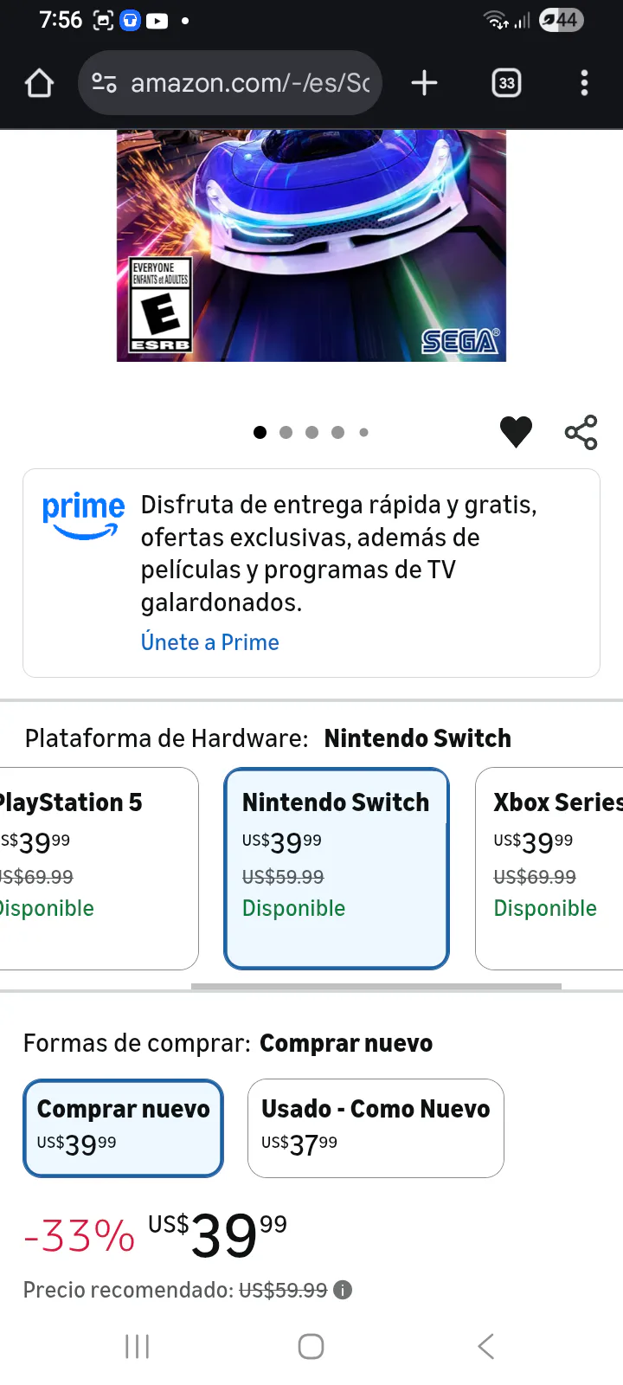Tap the share icon
The image size is (623, 1385).
click(x=581, y=432)
